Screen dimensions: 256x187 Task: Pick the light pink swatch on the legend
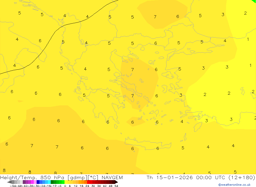pyautogui.click(x=35, y=182)
